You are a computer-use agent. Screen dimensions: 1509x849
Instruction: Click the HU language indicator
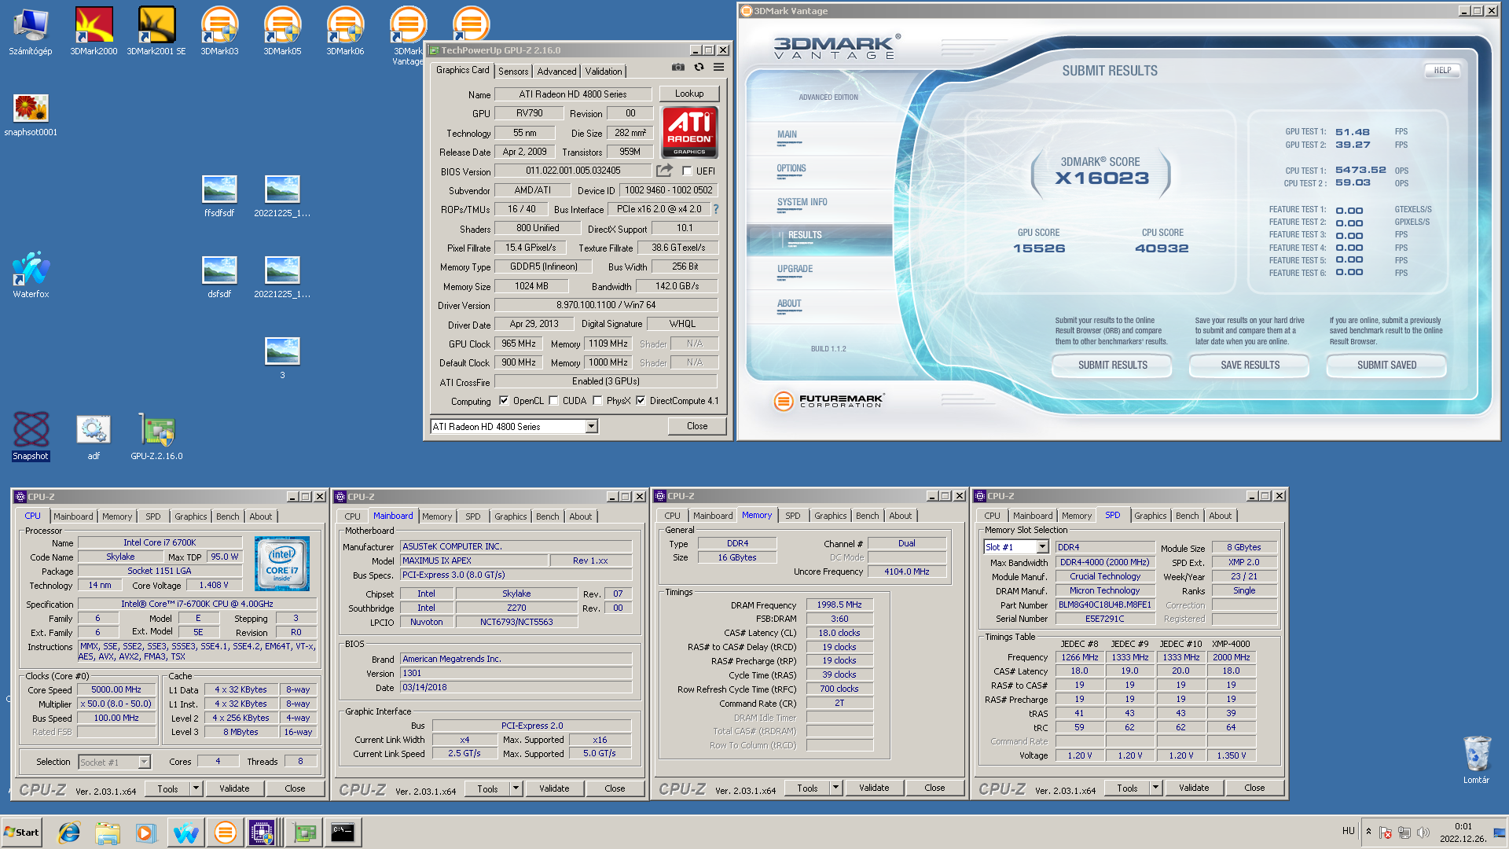(1349, 831)
